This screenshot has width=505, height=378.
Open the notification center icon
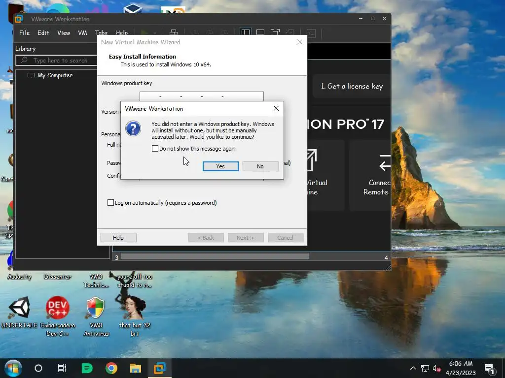(x=489, y=368)
